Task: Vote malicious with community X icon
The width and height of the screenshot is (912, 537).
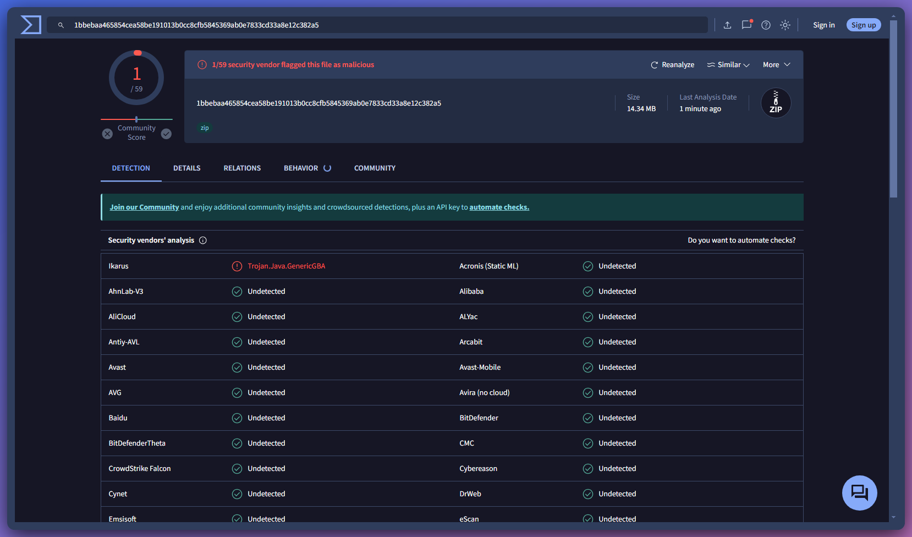Action: (107, 134)
